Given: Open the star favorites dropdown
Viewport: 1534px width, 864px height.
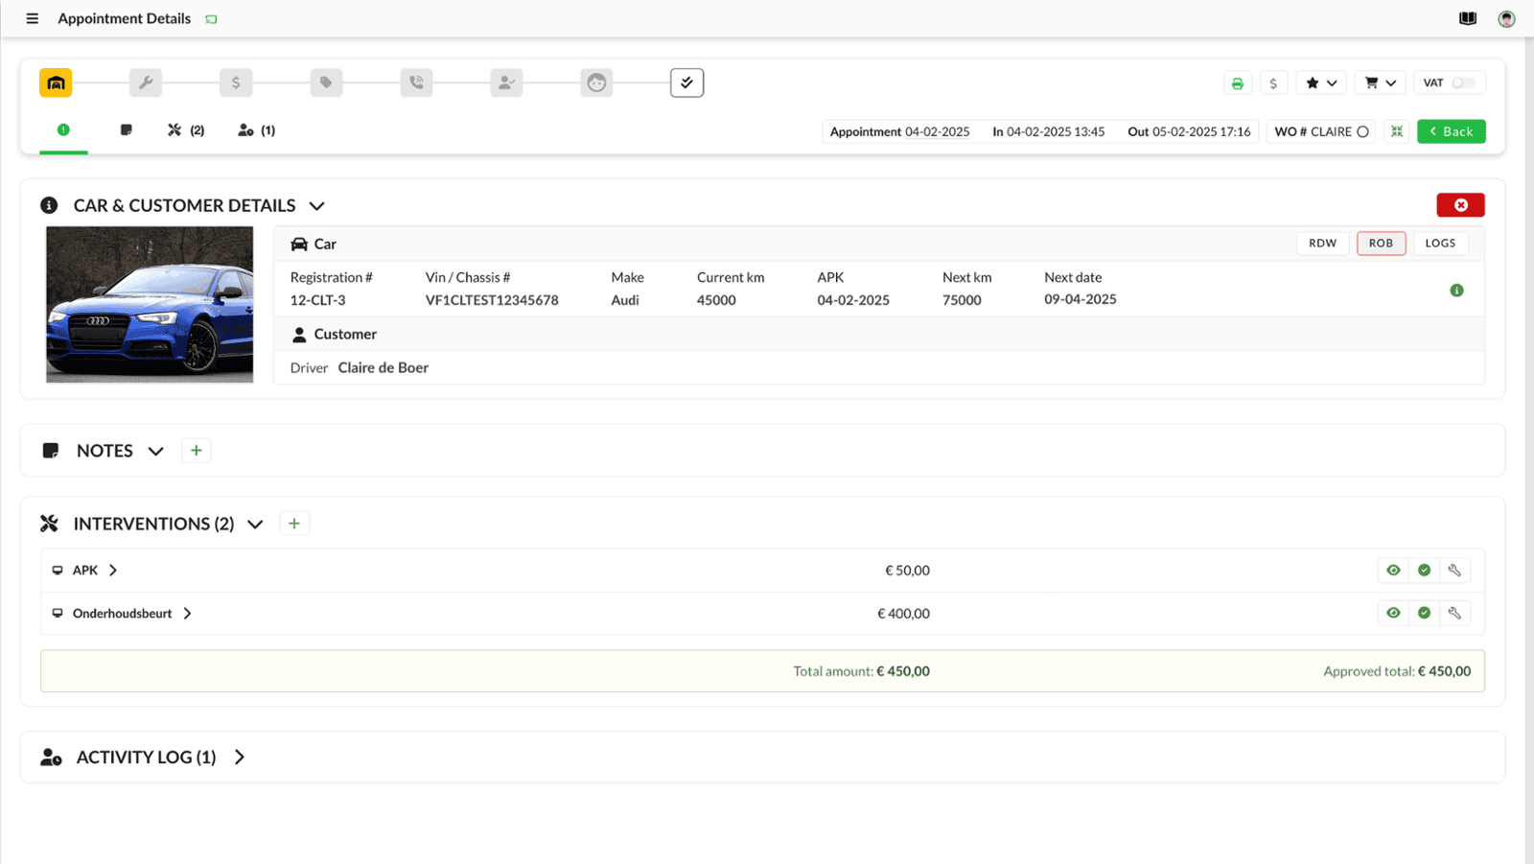Looking at the screenshot, I should tap(1321, 83).
